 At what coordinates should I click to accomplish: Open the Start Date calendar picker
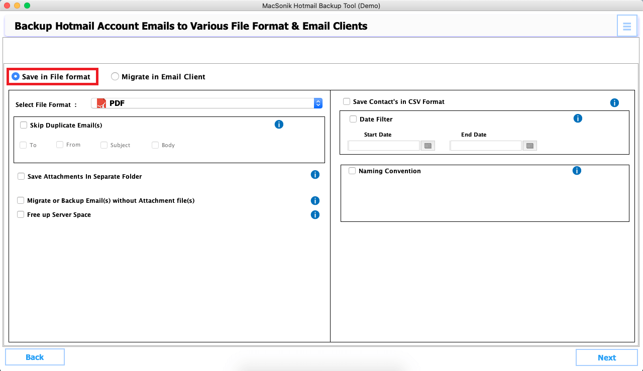click(428, 146)
